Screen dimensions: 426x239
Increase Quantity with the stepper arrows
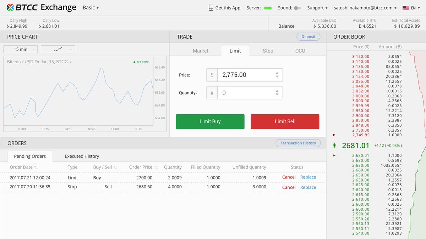pyautogui.click(x=277, y=91)
